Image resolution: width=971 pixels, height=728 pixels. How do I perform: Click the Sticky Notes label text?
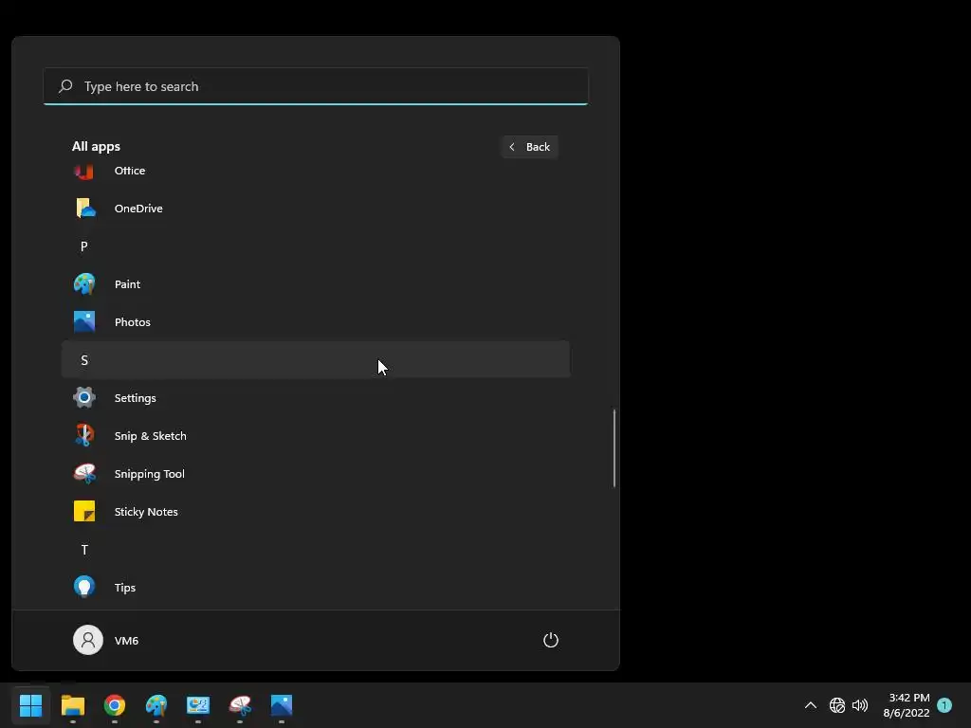point(146,512)
